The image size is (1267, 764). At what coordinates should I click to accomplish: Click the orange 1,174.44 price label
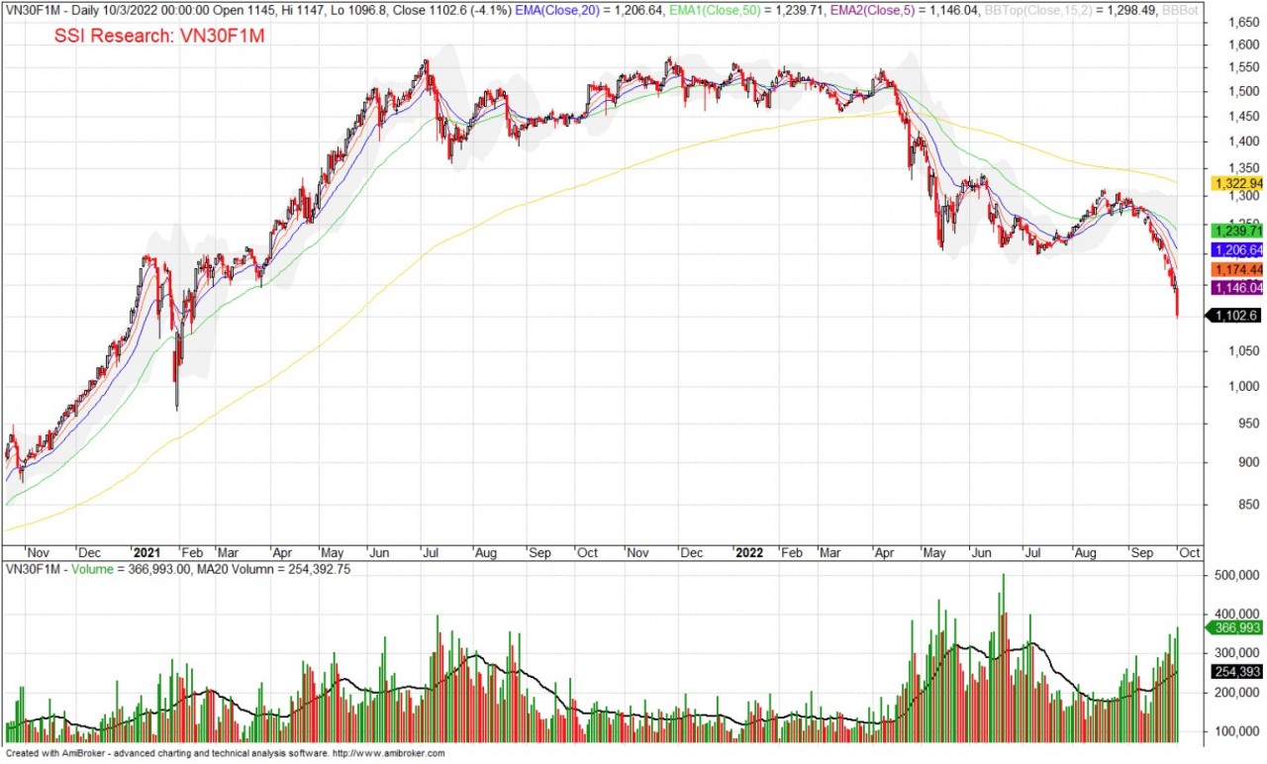[1236, 269]
